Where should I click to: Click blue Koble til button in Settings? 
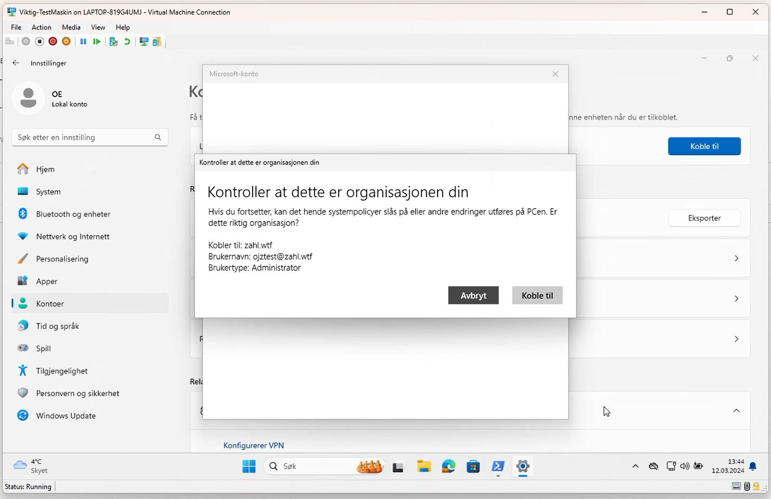704,146
